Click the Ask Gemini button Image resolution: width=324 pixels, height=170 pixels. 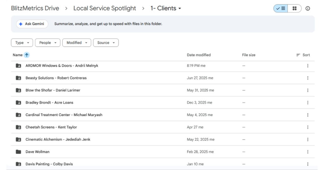pyautogui.click(x=32, y=24)
